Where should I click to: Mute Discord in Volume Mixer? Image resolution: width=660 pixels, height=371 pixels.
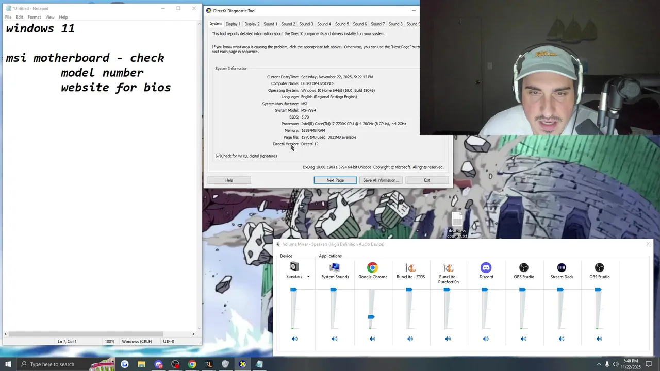486,339
